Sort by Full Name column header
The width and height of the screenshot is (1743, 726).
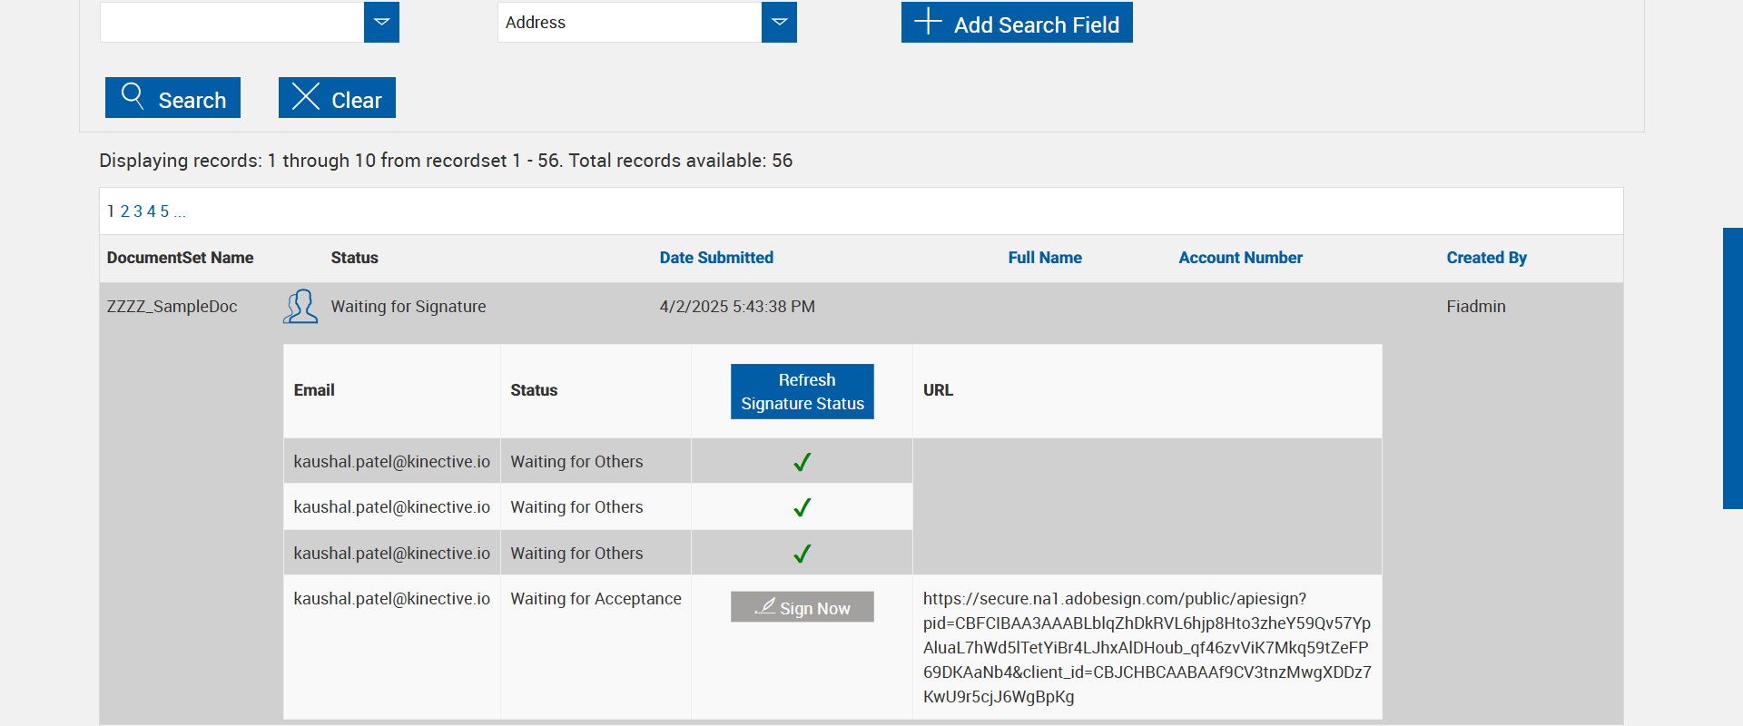click(x=1045, y=258)
